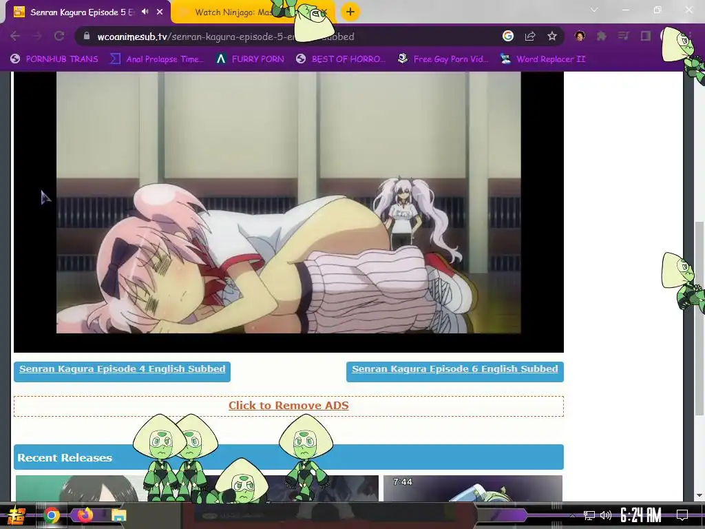705x529 pixels.
Task: Click the scrollbar down arrow
Action: (x=699, y=496)
